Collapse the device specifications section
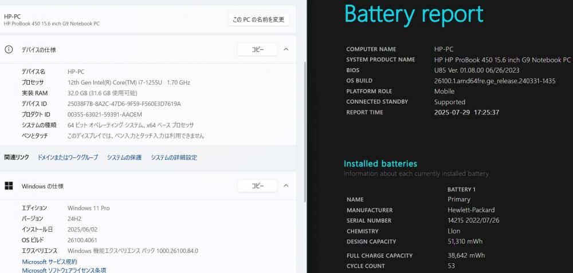This screenshot has height=273, width=573. pyautogui.click(x=286, y=49)
